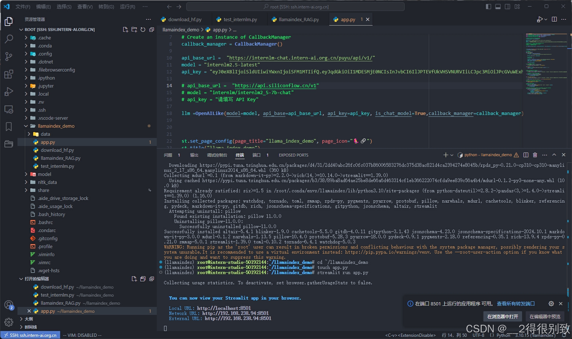572x339 pixels.
Task: Click Open in Browser button
Action: [502, 316]
